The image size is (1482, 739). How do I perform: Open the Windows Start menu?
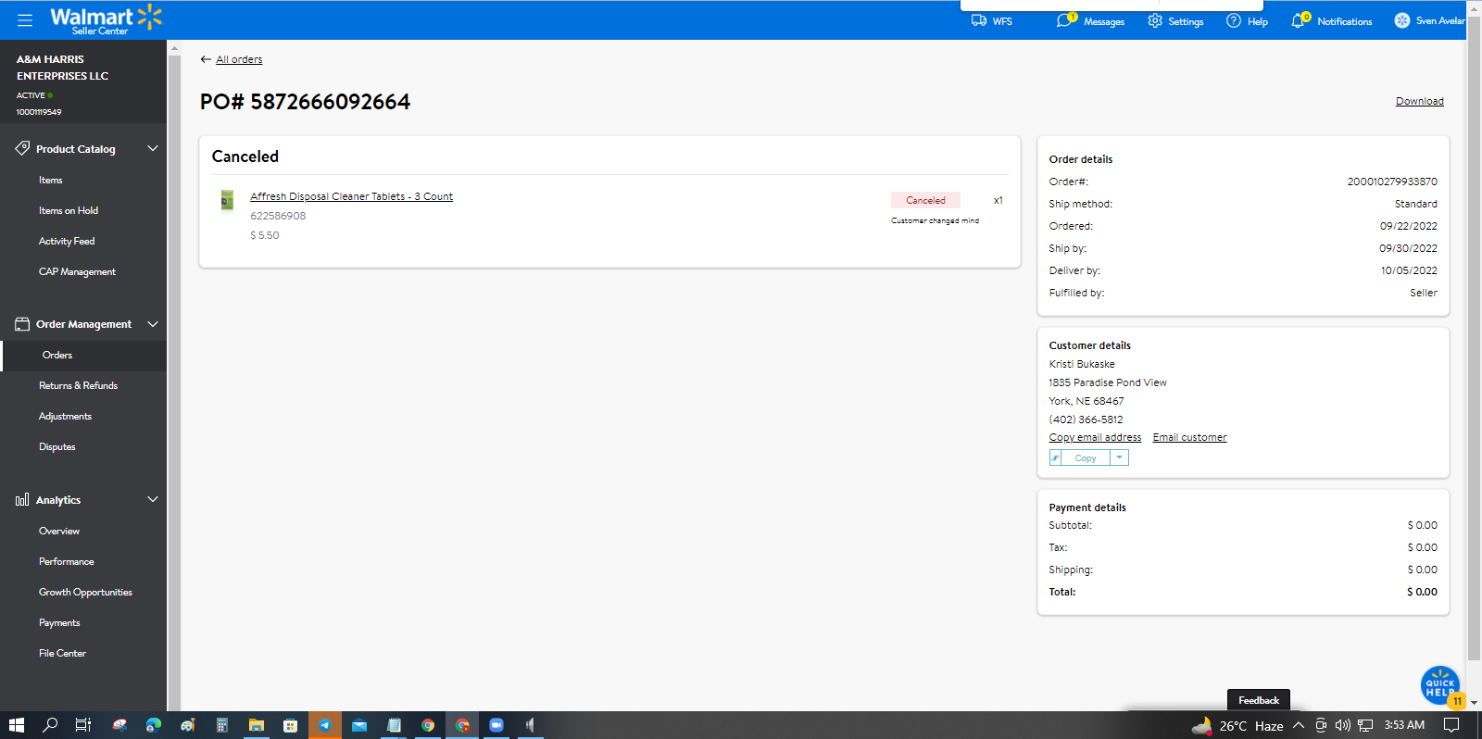(x=16, y=725)
